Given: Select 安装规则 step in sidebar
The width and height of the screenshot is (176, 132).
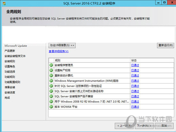Looking at the screenshot, I should [10, 61].
